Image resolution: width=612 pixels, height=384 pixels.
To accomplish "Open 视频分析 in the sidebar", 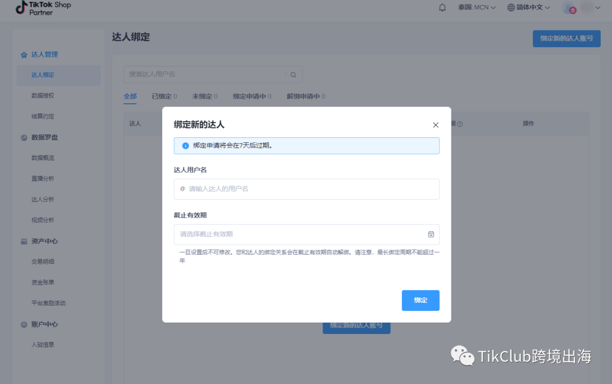I will [x=43, y=220].
